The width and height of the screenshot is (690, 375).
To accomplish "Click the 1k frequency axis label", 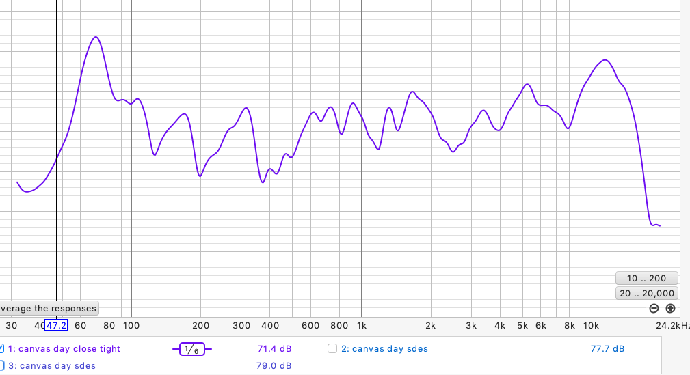I will (362, 325).
